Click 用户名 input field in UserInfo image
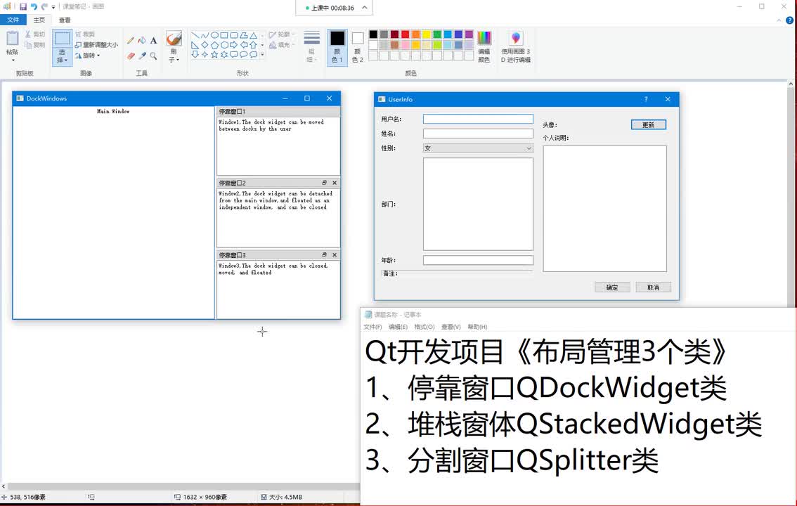797x506 pixels. [478, 119]
